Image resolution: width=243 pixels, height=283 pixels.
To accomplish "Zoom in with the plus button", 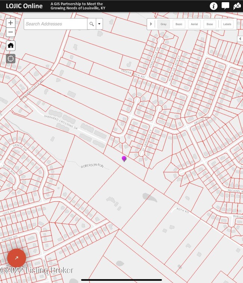I will (x=10, y=23).
